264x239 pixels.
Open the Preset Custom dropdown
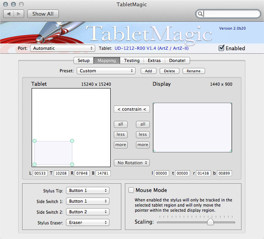tap(106, 71)
